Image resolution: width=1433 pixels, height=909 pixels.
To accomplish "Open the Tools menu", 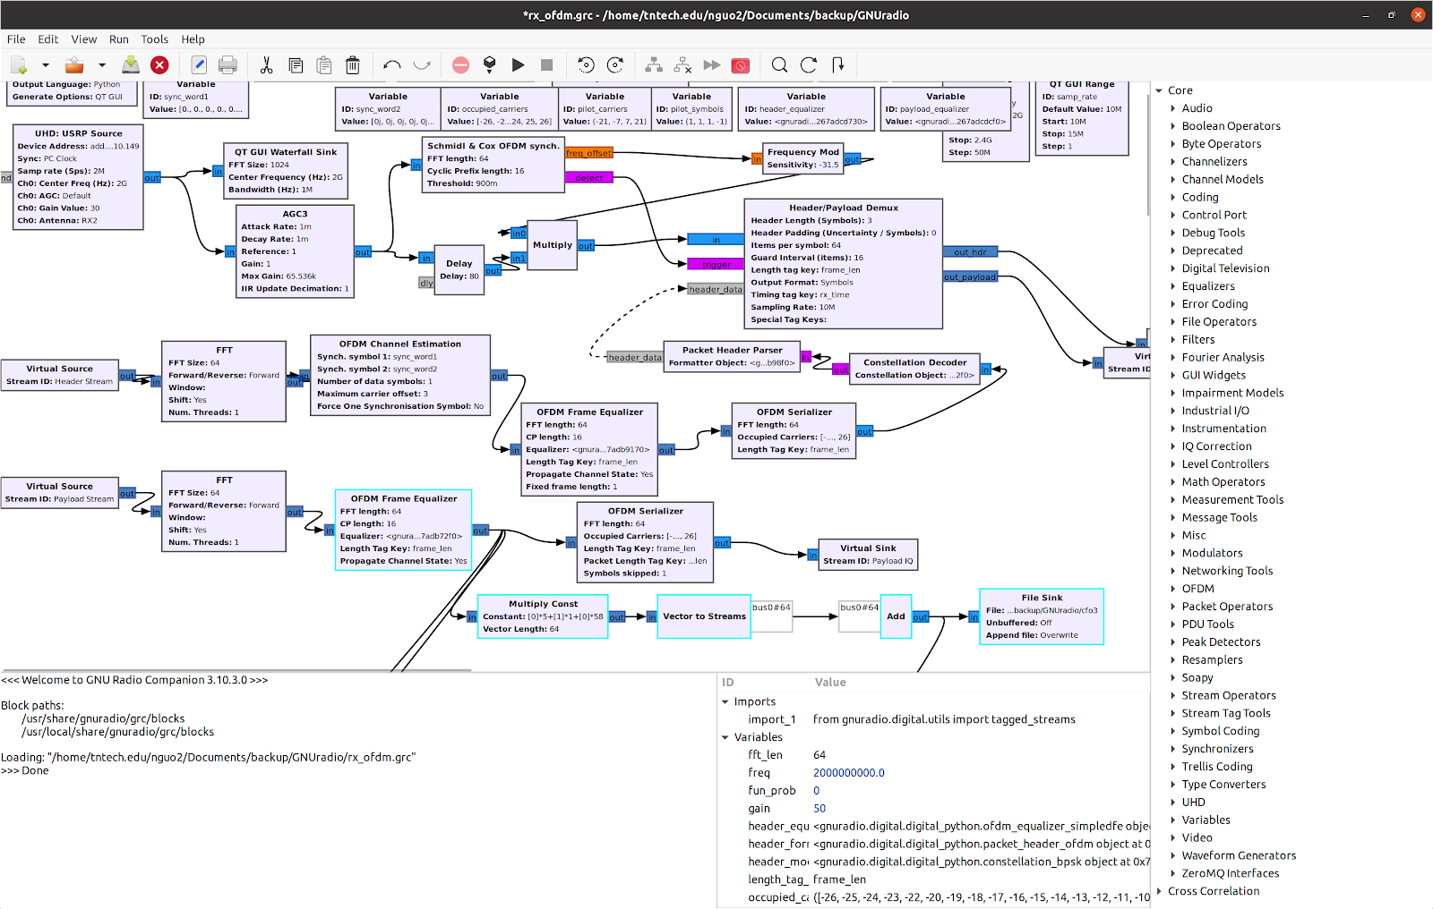I will coord(155,39).
